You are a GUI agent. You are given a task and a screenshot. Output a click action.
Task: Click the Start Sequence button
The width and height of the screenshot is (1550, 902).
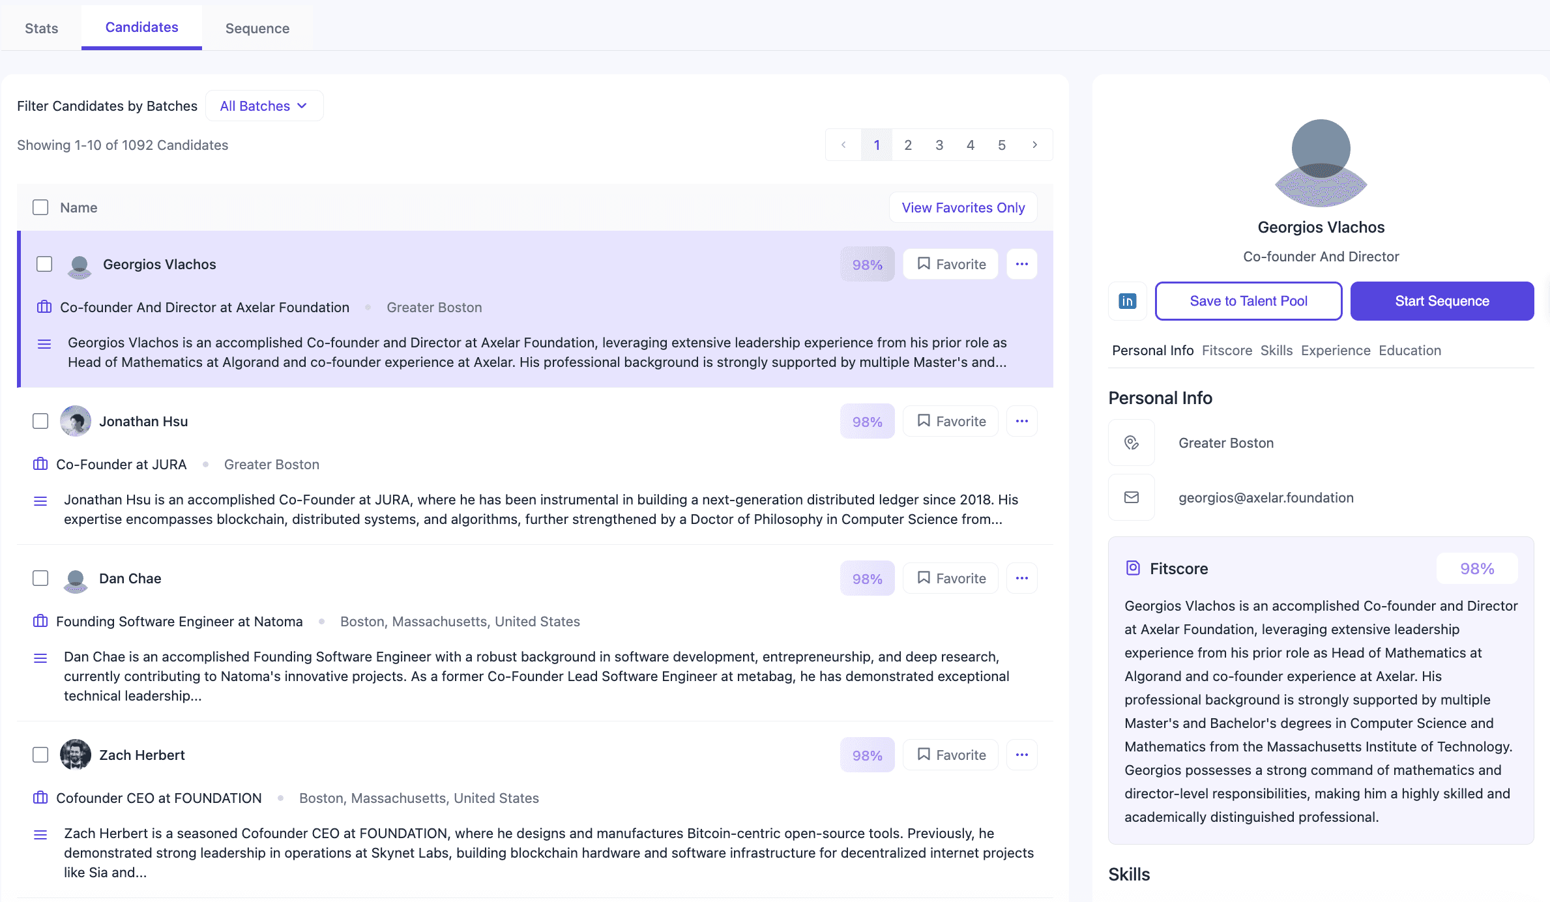click(x=1442, y=300)
